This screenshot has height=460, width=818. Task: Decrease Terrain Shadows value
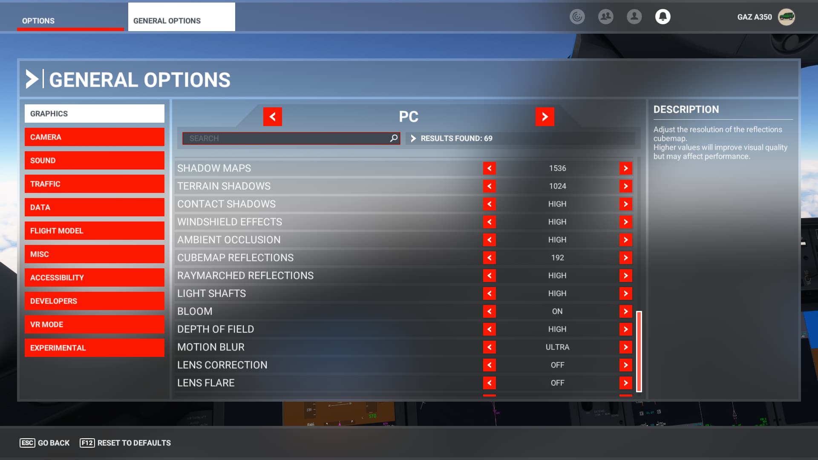(x=489, y=186)
